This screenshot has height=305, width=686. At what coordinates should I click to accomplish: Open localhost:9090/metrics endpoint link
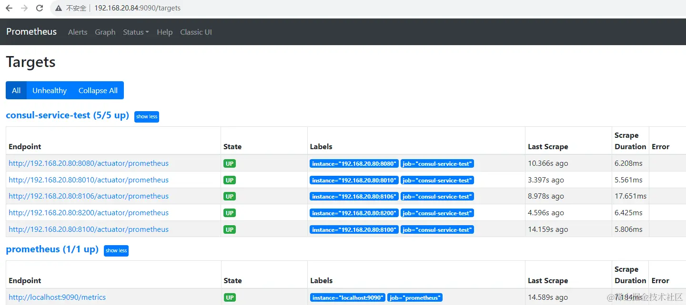pos(57,297)
